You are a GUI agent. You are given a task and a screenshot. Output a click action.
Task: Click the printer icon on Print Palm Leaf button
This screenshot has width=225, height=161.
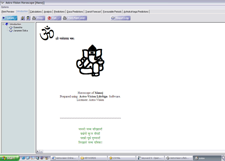click(65, 18)
